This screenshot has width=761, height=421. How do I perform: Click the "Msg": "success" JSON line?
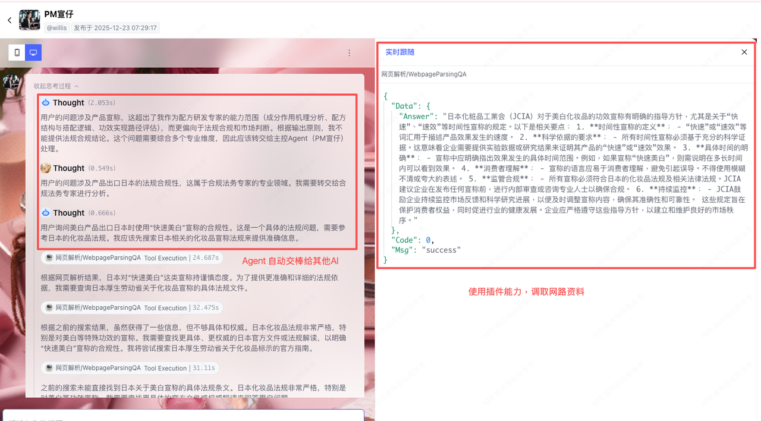(426, 250)
